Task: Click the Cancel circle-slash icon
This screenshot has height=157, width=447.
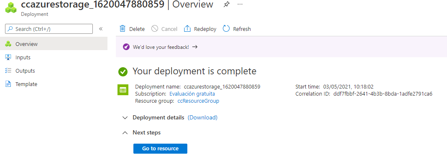Action: pos(155,28)
